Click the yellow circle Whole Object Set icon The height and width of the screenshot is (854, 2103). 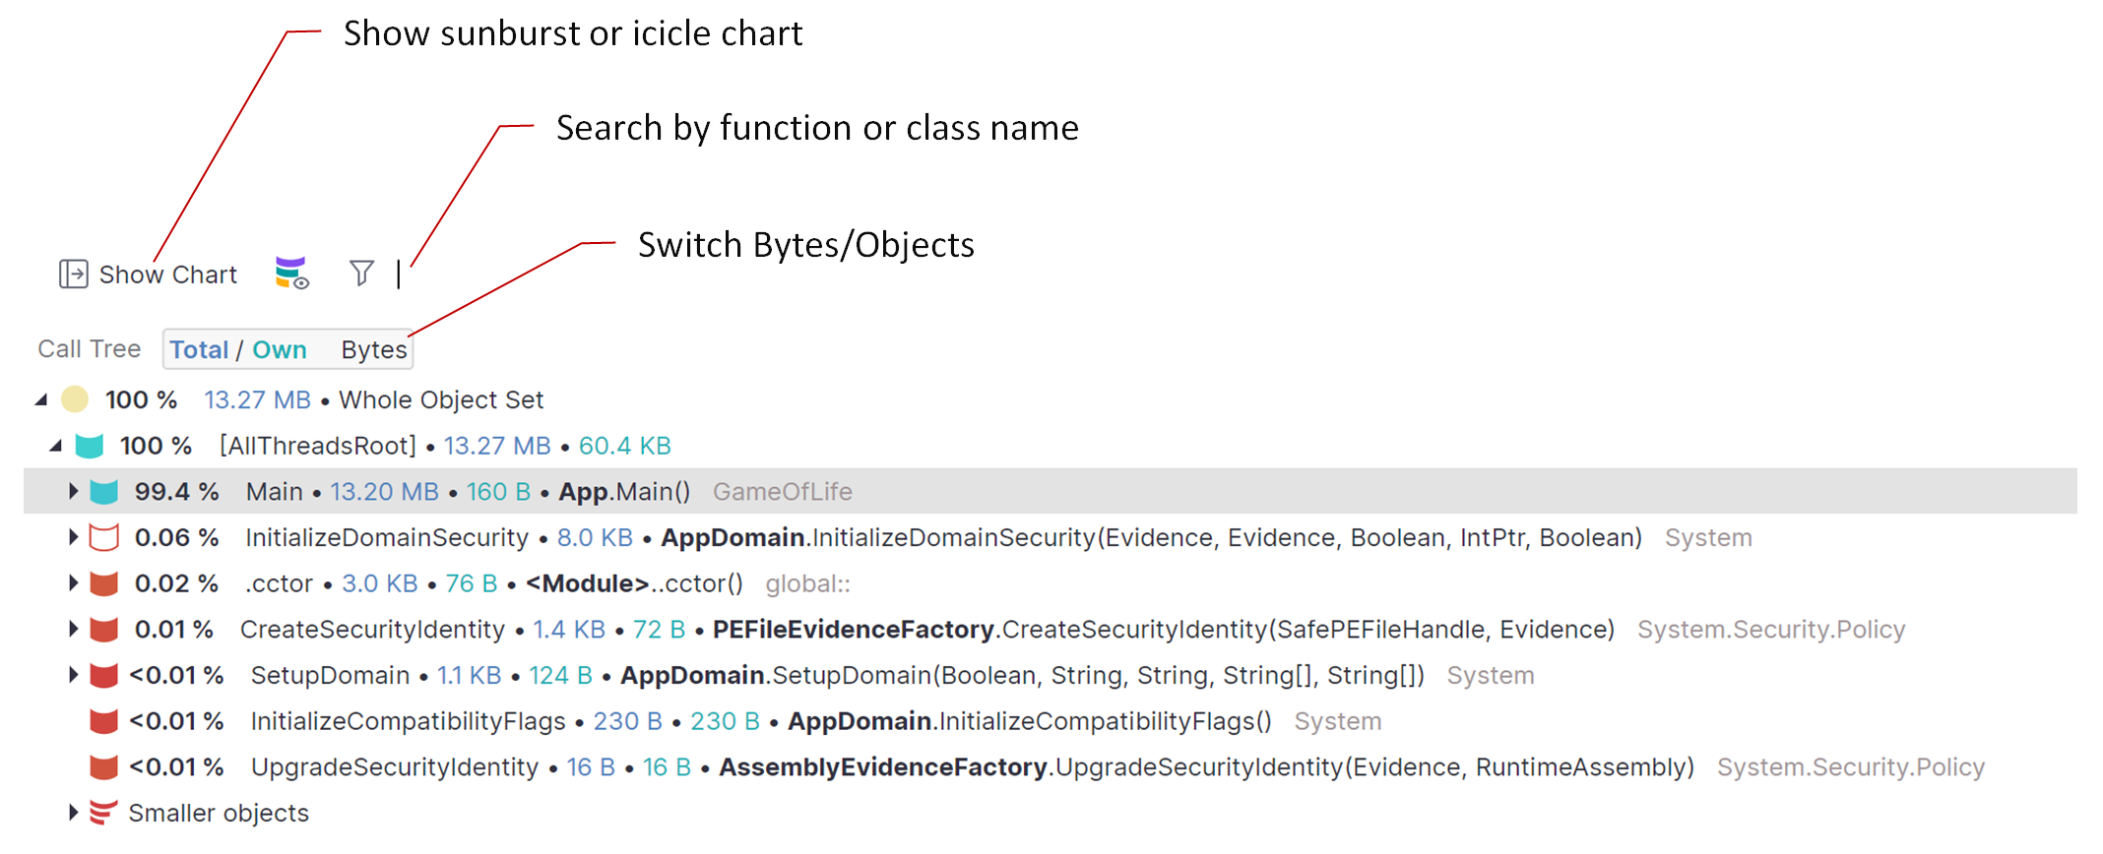pos(75,399)
